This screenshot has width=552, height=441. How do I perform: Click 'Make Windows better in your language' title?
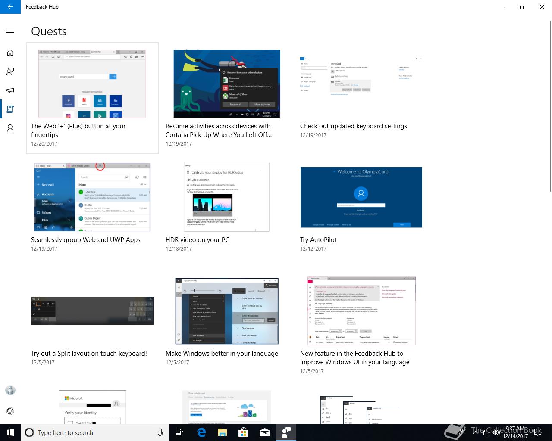222,354
